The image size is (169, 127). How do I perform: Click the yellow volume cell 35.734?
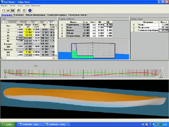tap(28, 35)
